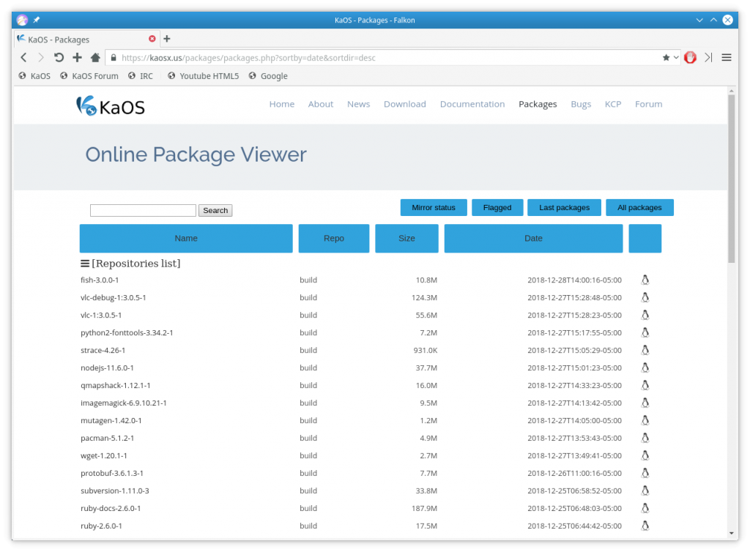The width and height of the screenshot is (750, 552).
Task: Sort packages by Size column
Action: [x=406, y=238]
